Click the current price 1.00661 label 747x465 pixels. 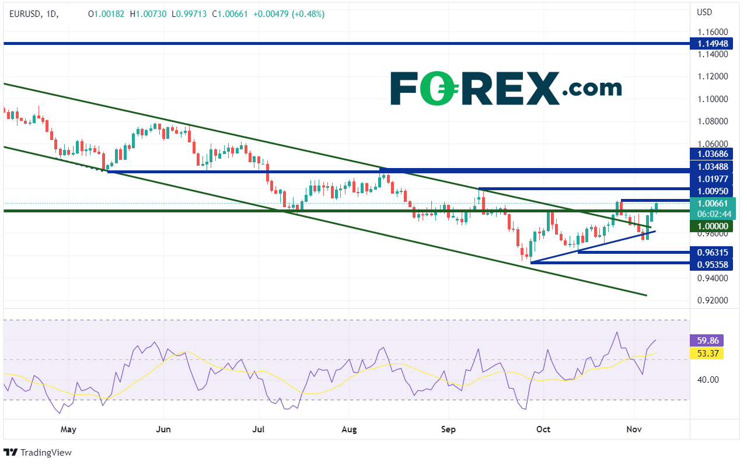click(712, 204)
